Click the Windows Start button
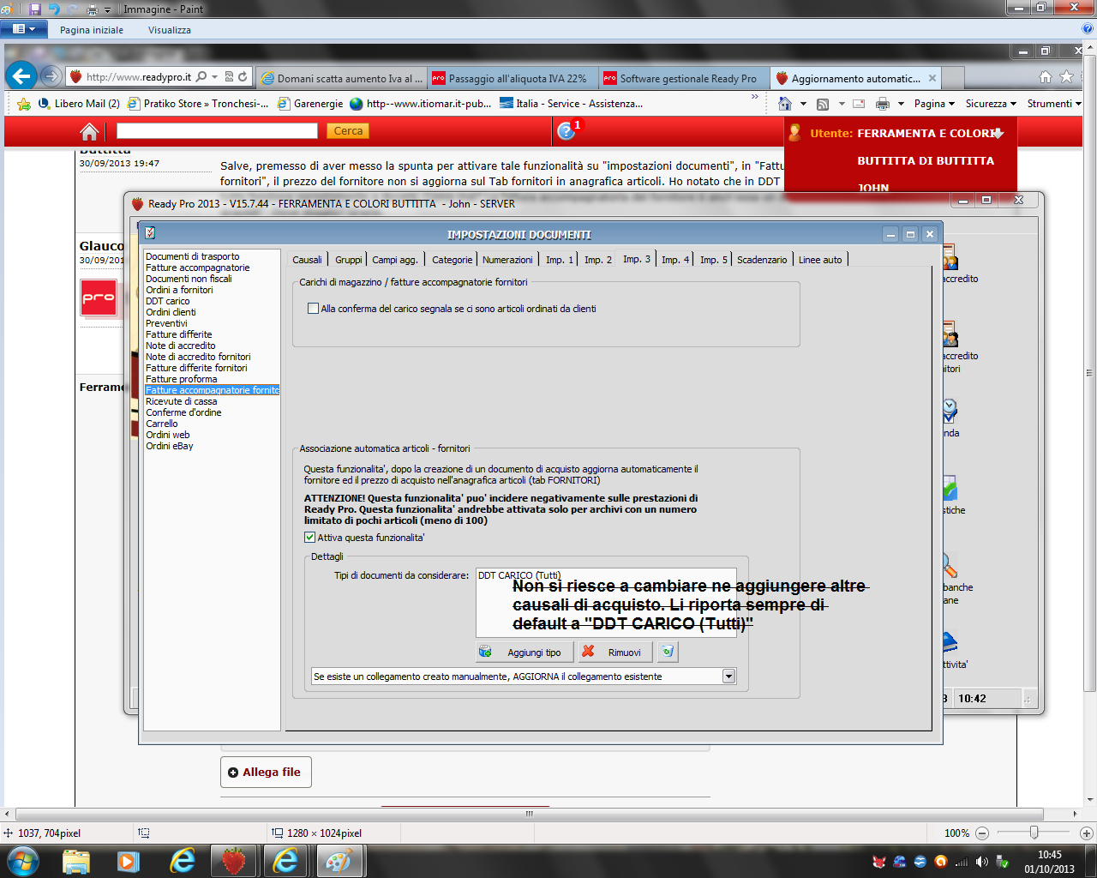This screenshot has height=878, width=1097. click(22, 861)
